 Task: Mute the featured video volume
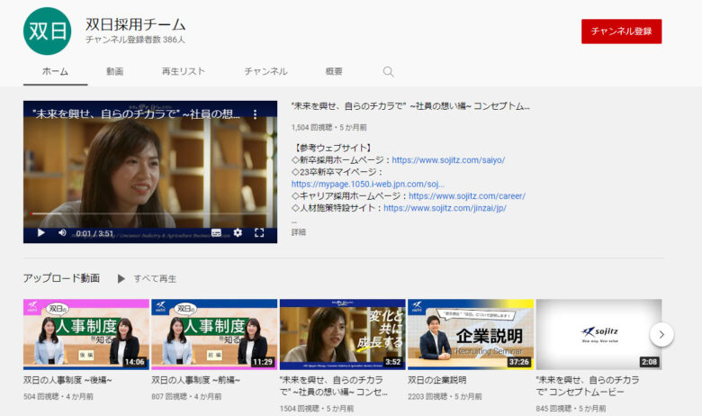62,233
